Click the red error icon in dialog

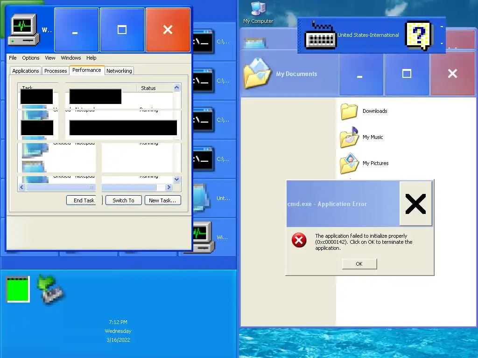tap(299, 240)
